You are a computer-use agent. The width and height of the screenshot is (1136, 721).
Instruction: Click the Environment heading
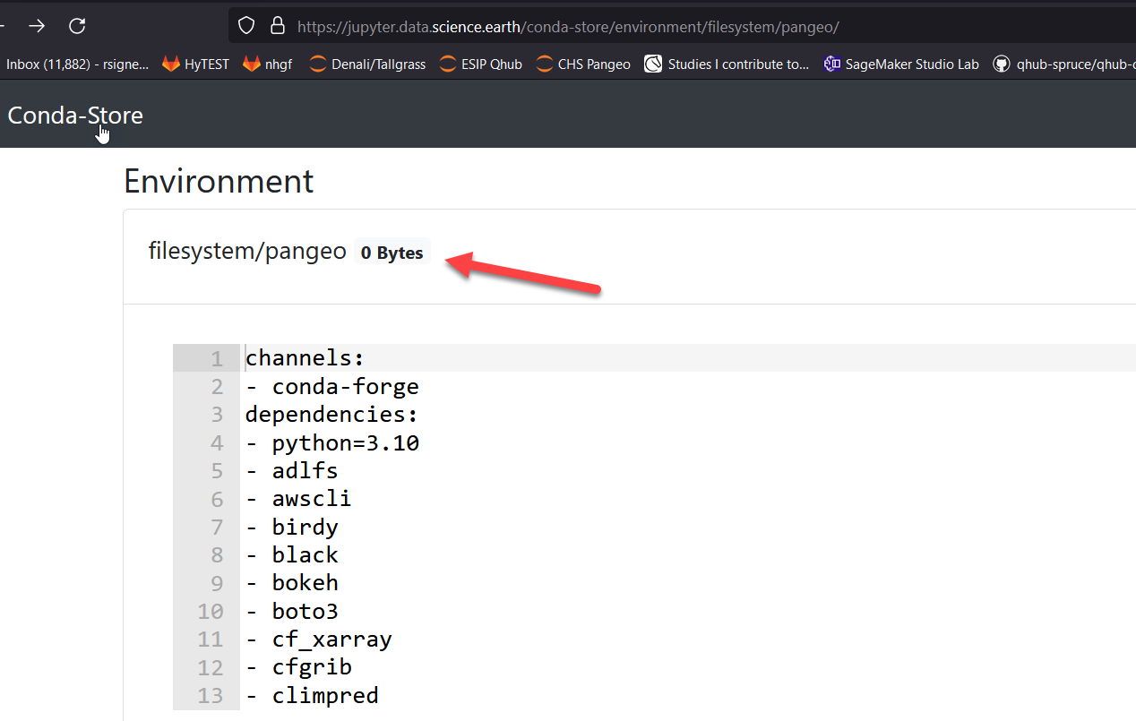point(219,181)
